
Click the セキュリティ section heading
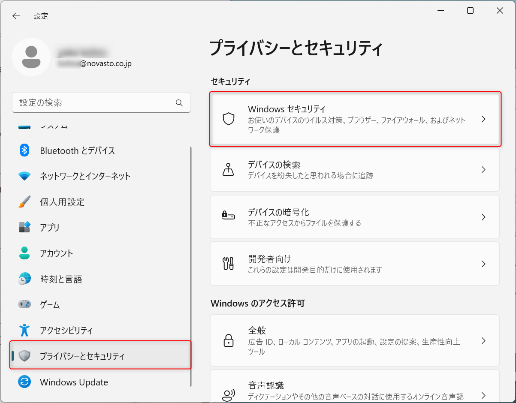coord(230,81)
